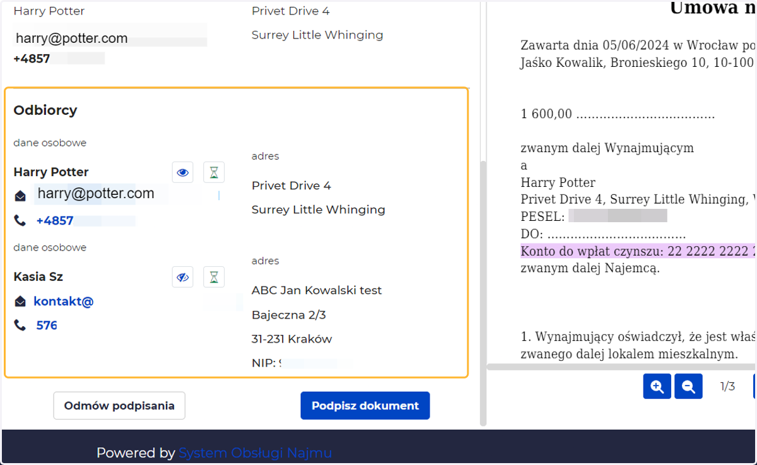Viewport: 757px width, 465px height.
Task: Click the envelope icon in Harry Potter's recipient row
Action: 20,196
